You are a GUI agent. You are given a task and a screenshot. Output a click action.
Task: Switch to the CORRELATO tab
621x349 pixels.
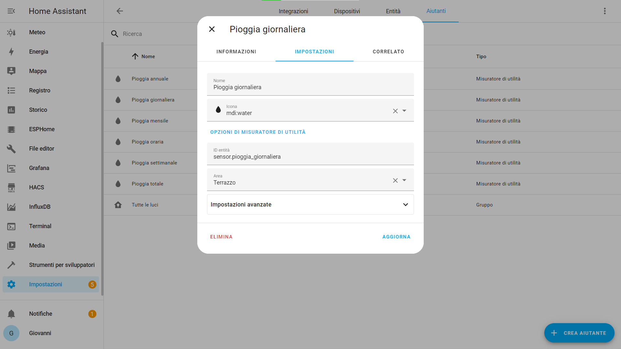pos(388,52)
